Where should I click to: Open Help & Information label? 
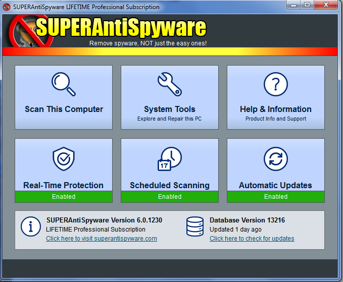(276, 109)
